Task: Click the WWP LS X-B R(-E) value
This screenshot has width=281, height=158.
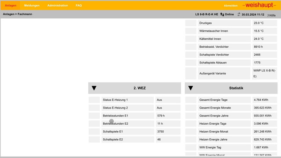Action: [x=264, y=73]
